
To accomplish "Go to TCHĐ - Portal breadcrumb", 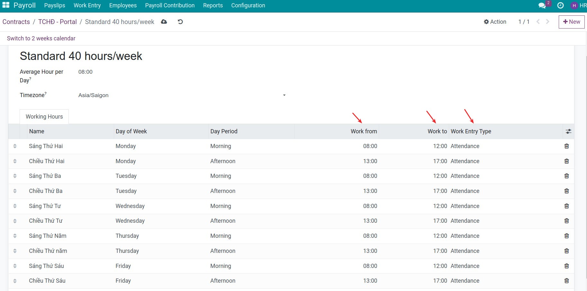I will click(58, 22).
